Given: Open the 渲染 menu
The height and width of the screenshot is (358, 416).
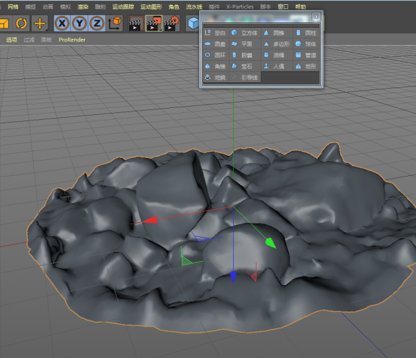Looking at the screenshot, I should click(83, 7).
